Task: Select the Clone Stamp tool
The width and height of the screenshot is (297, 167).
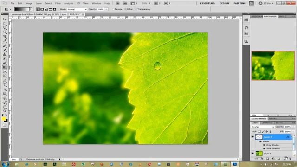Action: tap(5, 54)
